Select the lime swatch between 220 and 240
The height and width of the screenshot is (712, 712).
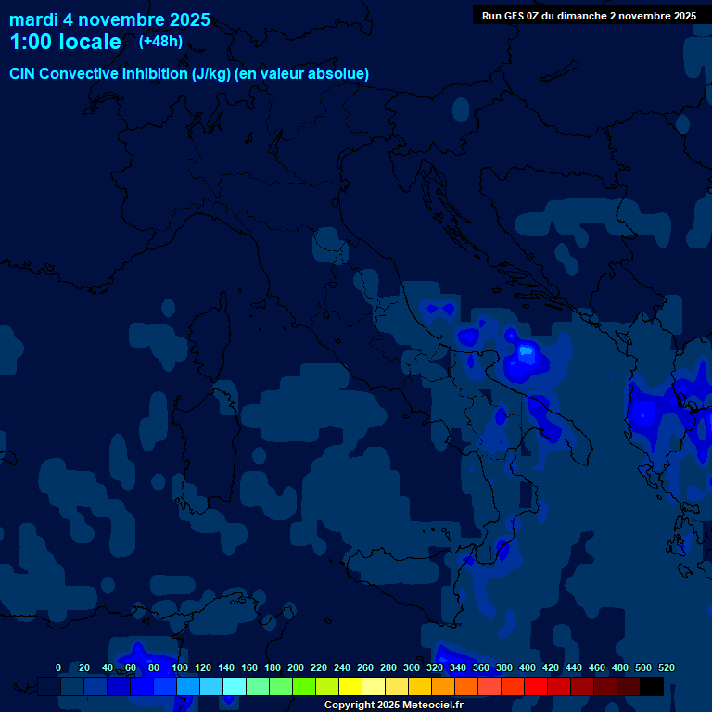pyautogui.click(x=327, y=687)
